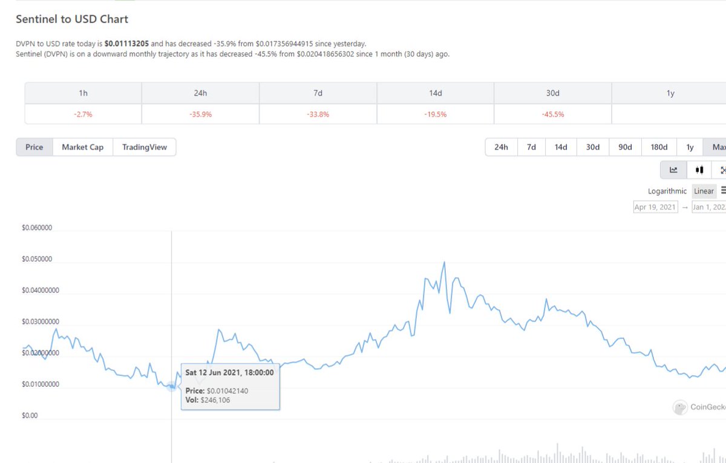The height and width of the screenshot is (463, 726).
Task: Click the -2.7% value cell
Action: 83,114
